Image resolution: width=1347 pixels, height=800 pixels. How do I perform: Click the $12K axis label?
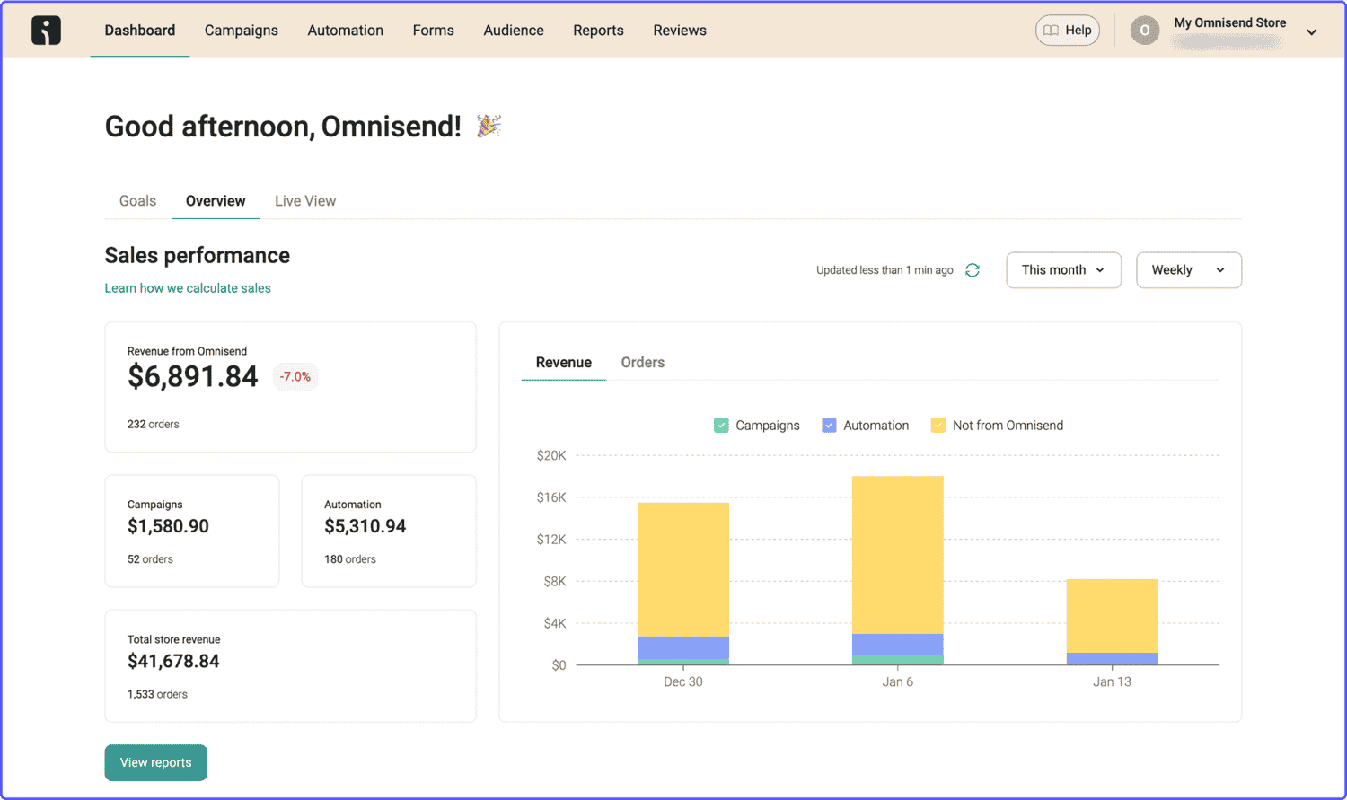[x=551, y=540]
